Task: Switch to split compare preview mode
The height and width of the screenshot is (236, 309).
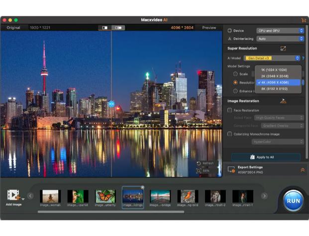Action: coord(118,28)
